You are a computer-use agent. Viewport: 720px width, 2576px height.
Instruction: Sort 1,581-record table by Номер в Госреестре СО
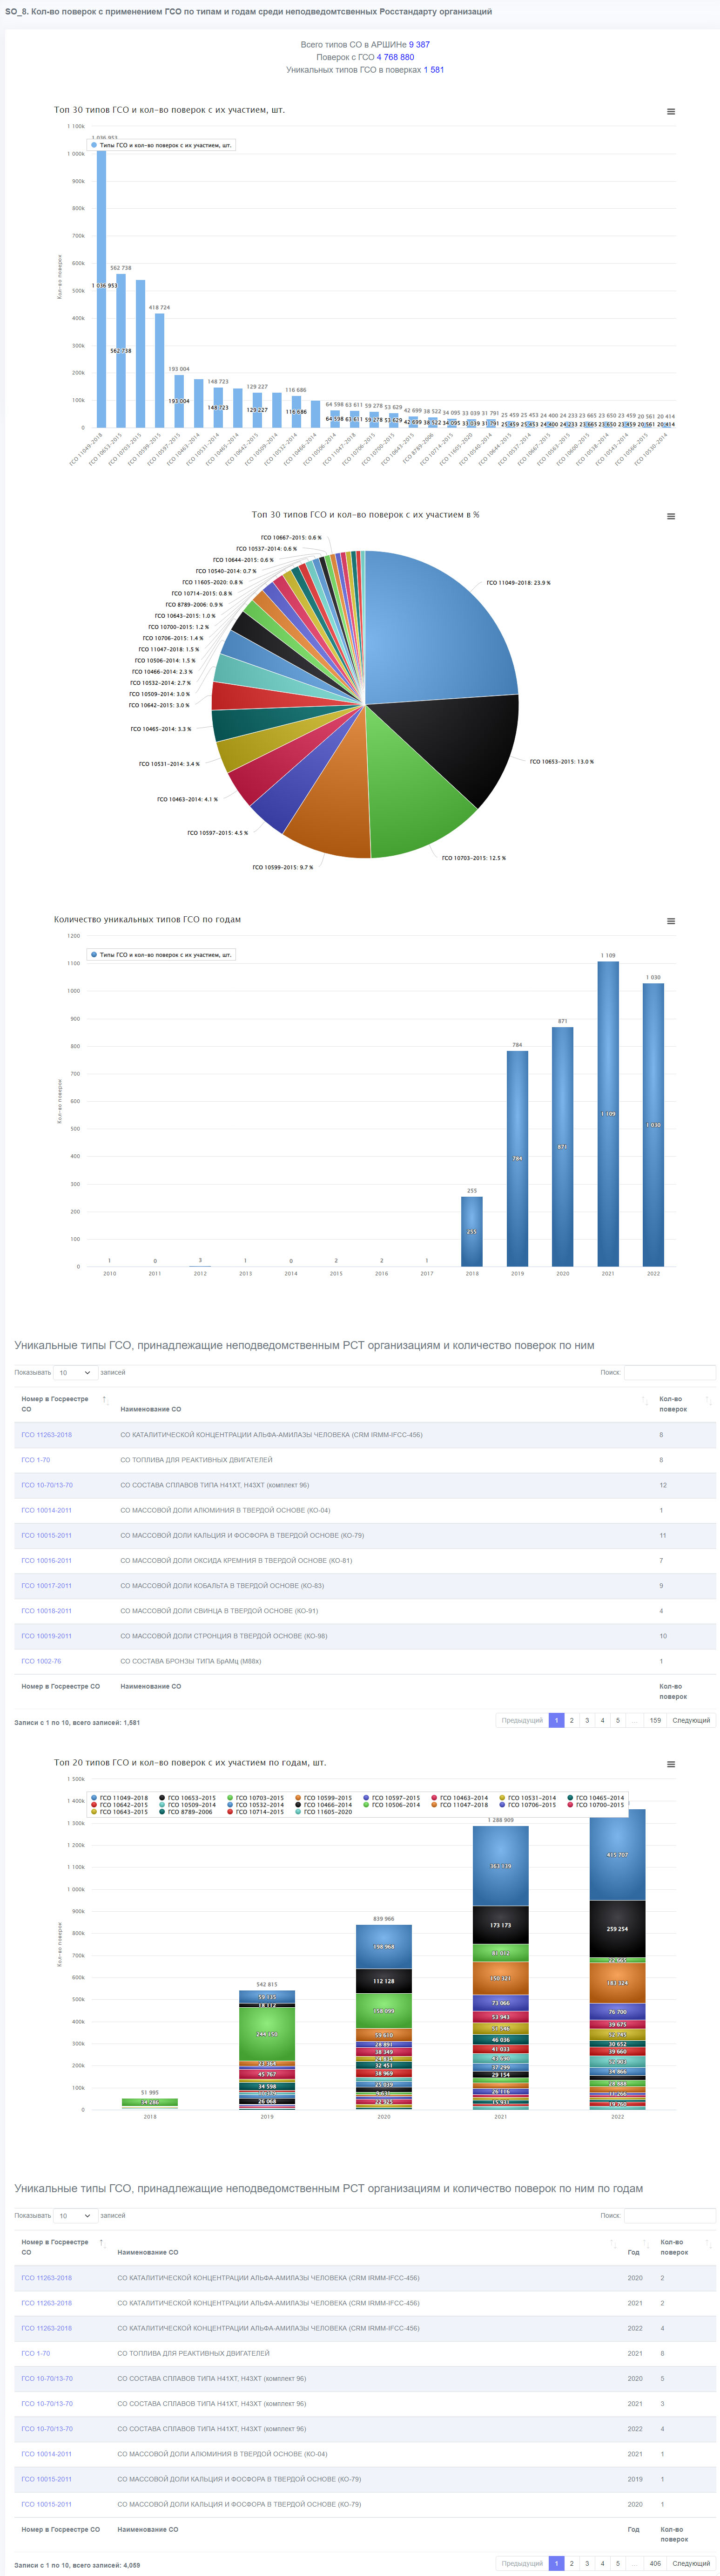pos(64,1404)
